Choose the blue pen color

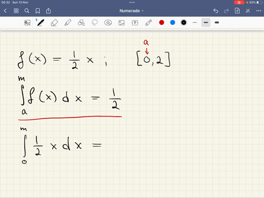coord(173,23)
